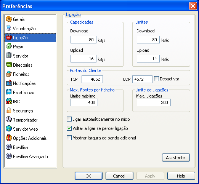The image size is (199, 184).
Task: Open the Bowlfish Avançado section
Action: tap(30, 157)
